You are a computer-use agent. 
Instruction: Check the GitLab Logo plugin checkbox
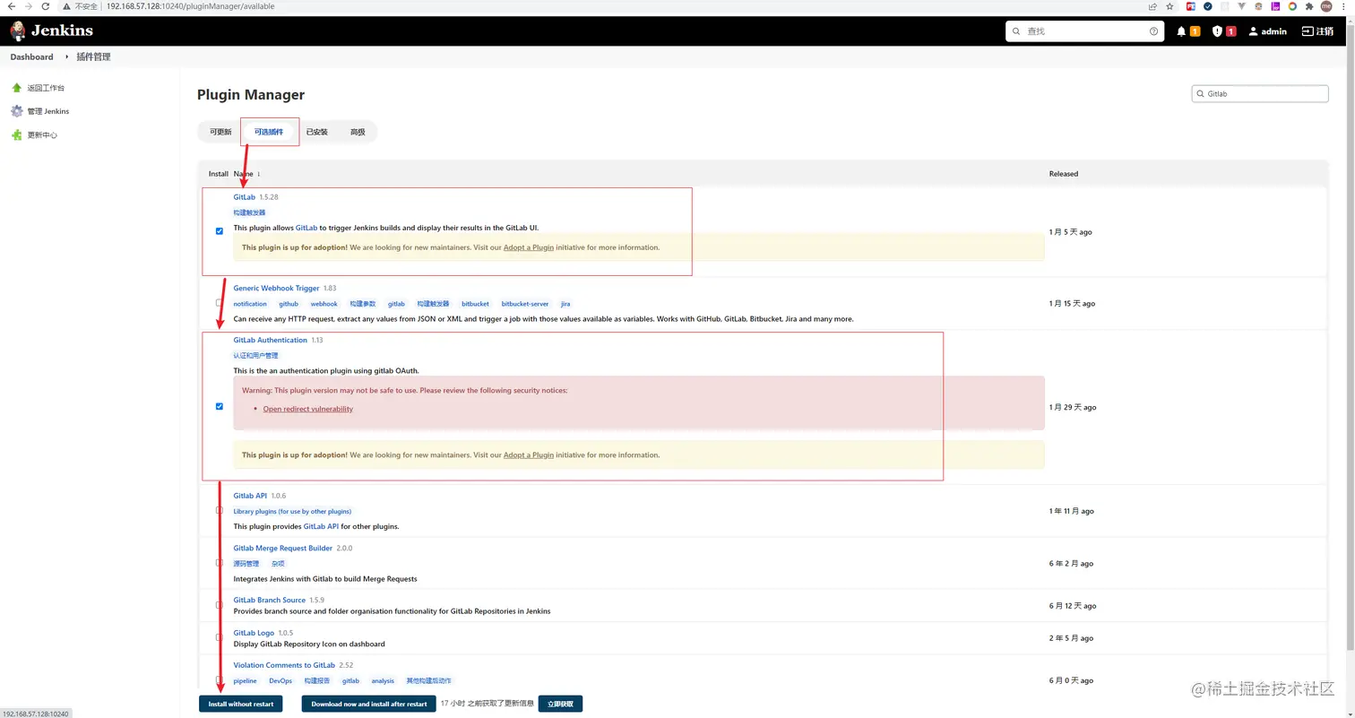(x=220, y=637)
